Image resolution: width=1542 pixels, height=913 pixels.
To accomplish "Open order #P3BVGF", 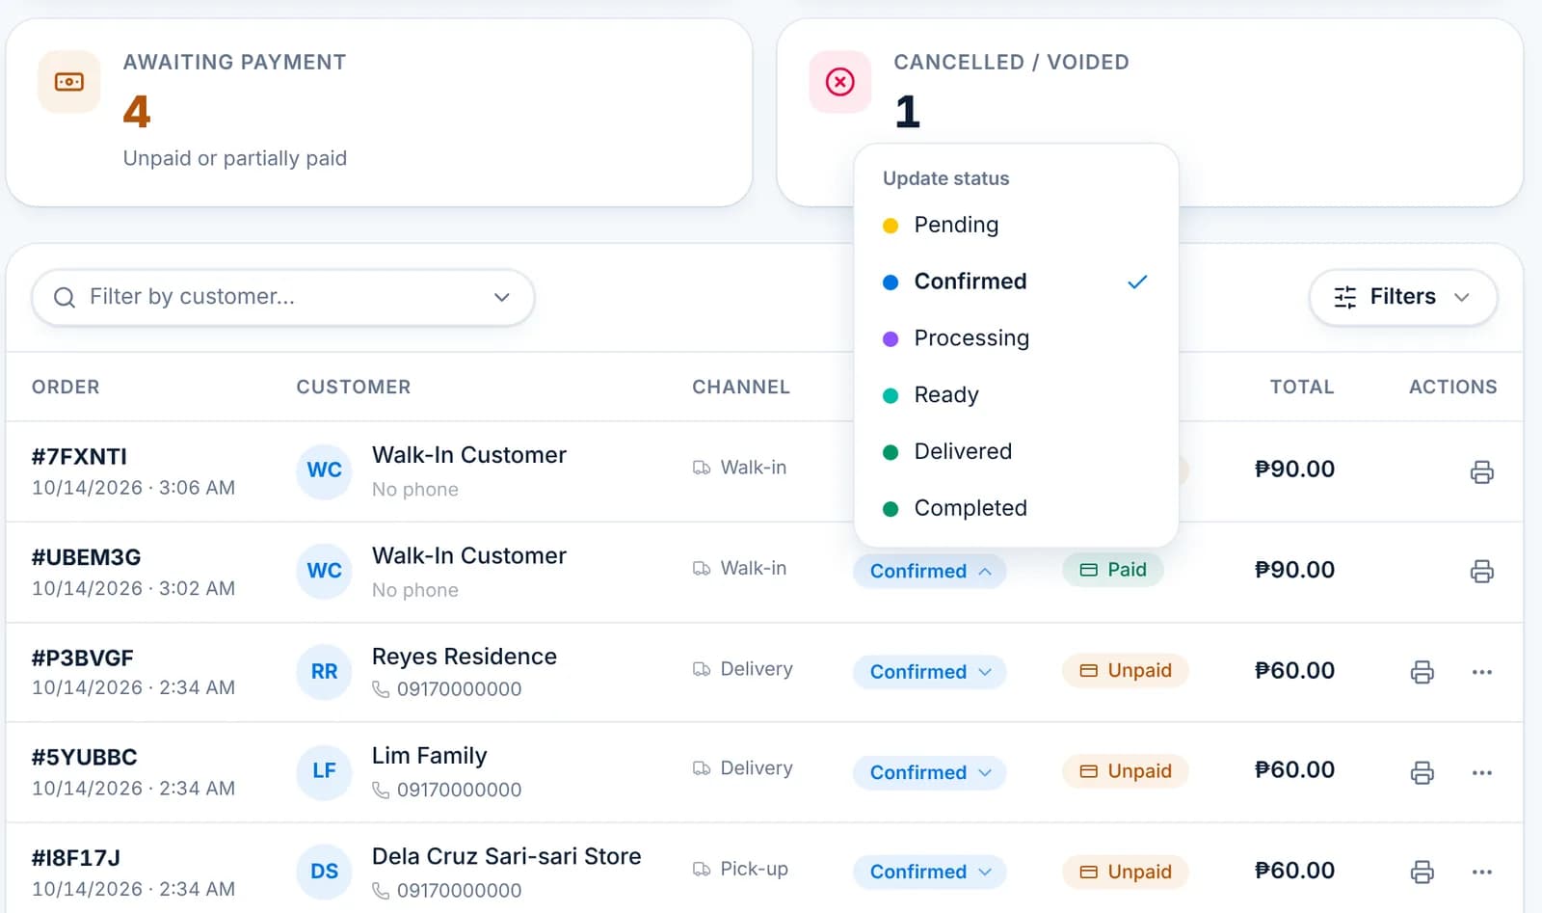I will pos(82,658).
